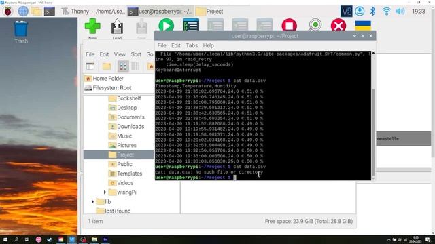This screenshot has height=244, width=435.
Task: Click the Ukraine flag icon in Thonny
Action: (x=363, y=26)
